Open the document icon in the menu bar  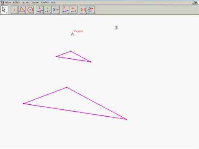point(2,2)
